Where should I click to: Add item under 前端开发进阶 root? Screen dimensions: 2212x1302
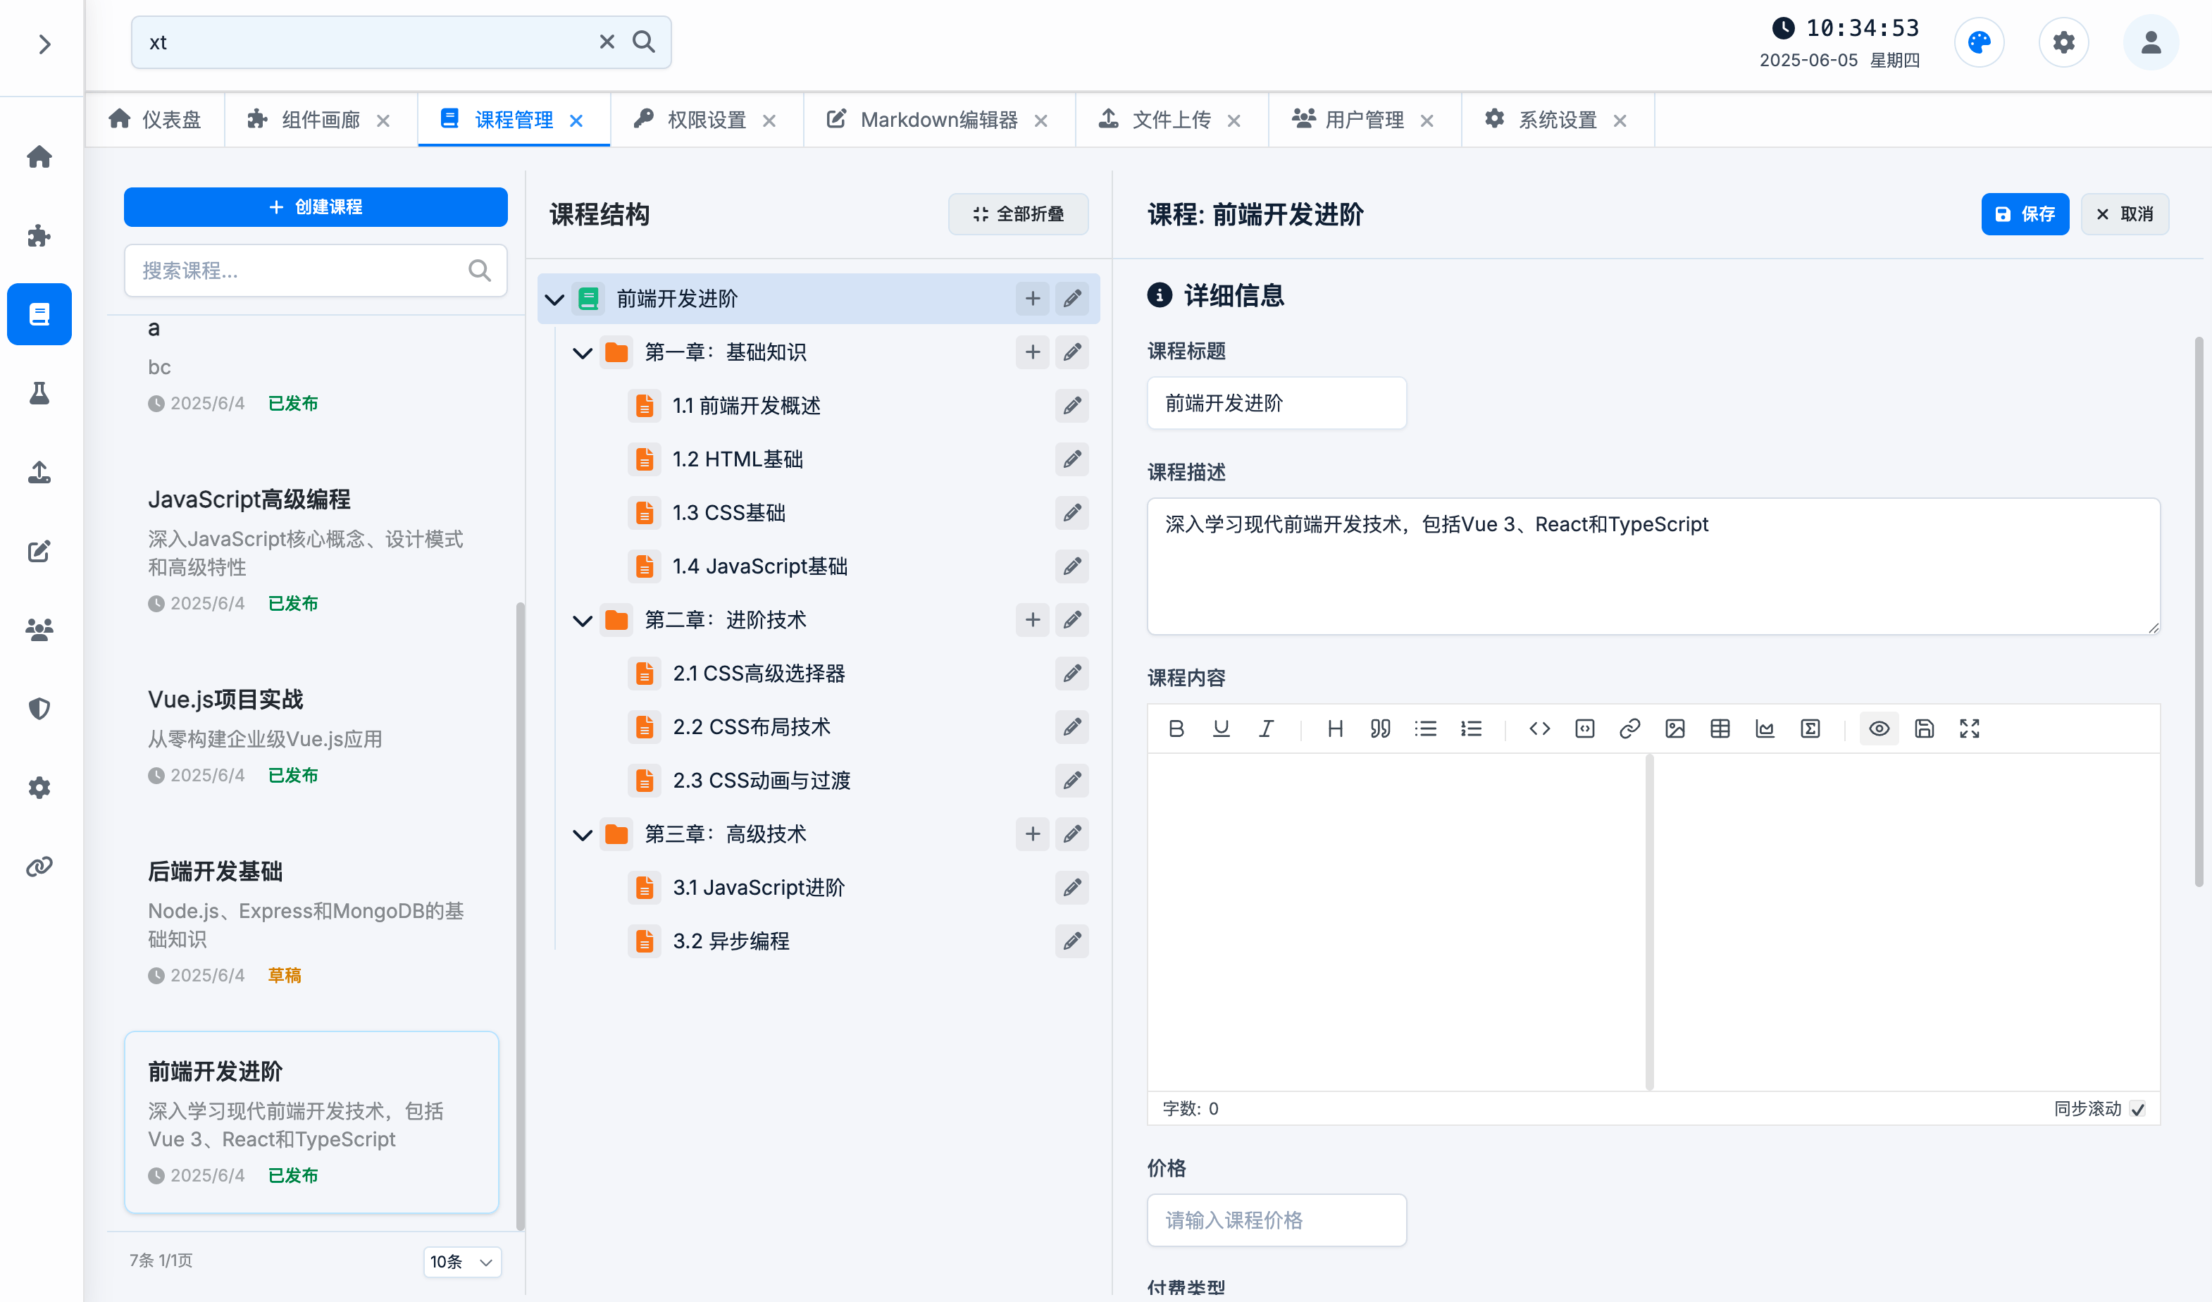point(1032,299)
